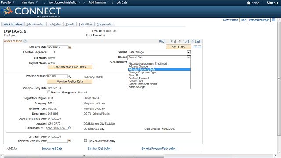
Task: Click the page layout icon beside Personalize Page
Action: click(274, 20)
